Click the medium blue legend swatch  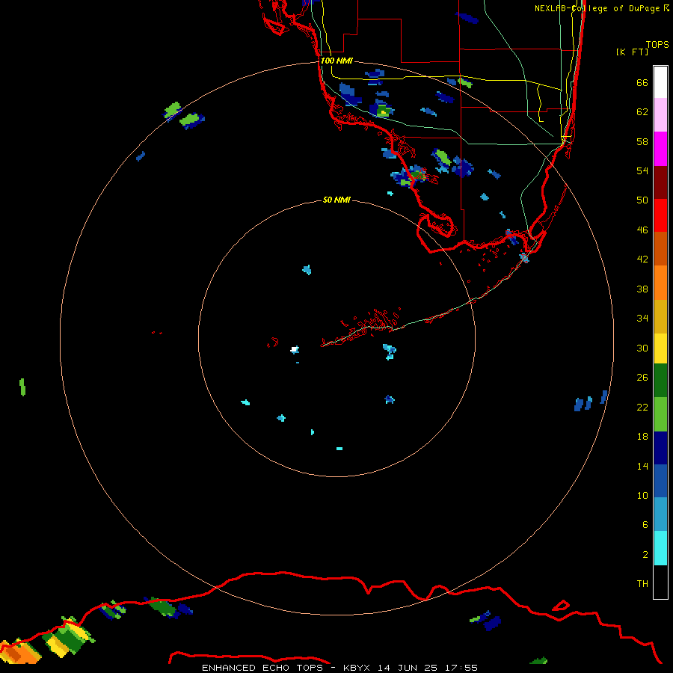pos(660,481)
